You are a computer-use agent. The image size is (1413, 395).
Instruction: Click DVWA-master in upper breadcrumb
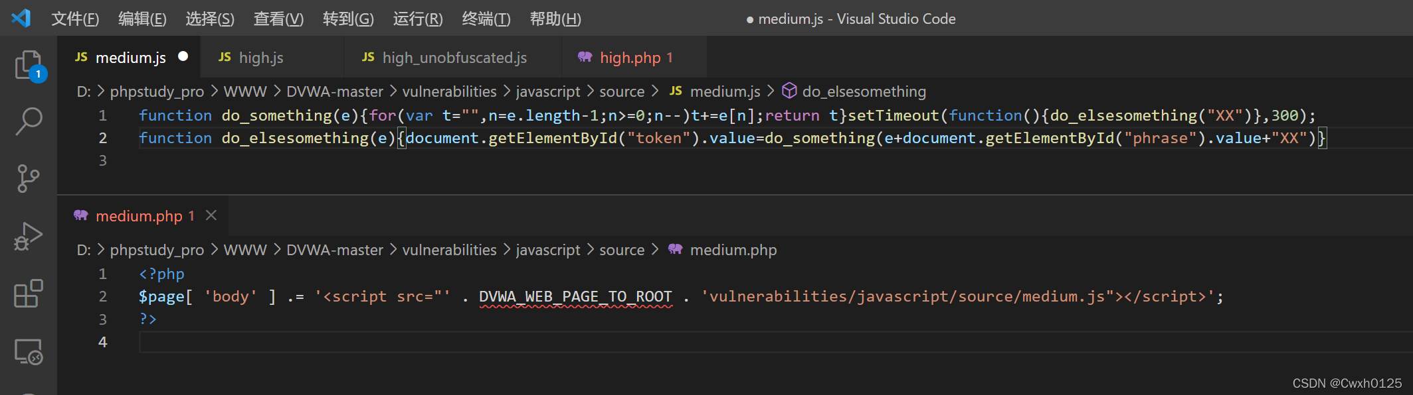click(x=335, y=91)
